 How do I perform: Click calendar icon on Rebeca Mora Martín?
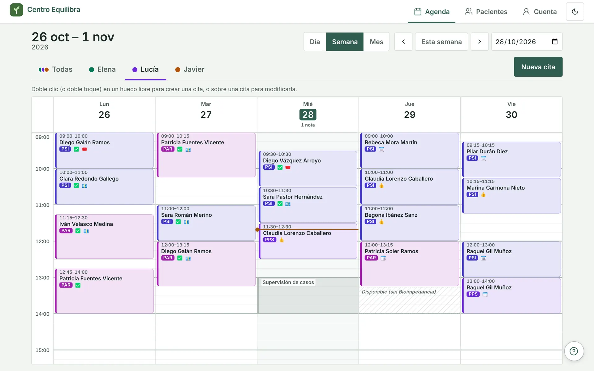(381, 149)
